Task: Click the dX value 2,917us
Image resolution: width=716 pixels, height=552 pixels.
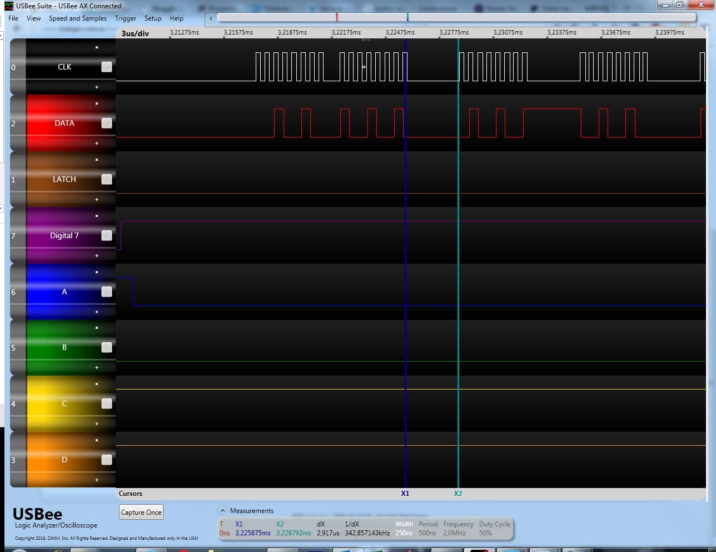Action: [328, 533]
